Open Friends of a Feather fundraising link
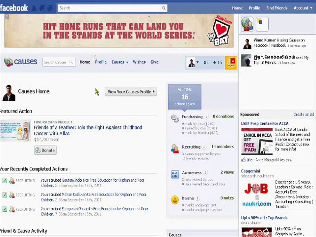This screenshot has width=316, height=237. coord(88,130)
